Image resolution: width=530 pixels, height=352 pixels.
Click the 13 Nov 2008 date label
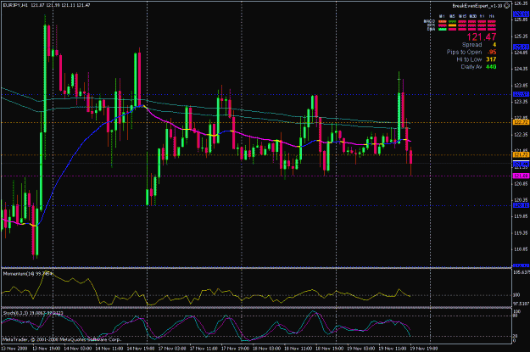click(14, 349)
